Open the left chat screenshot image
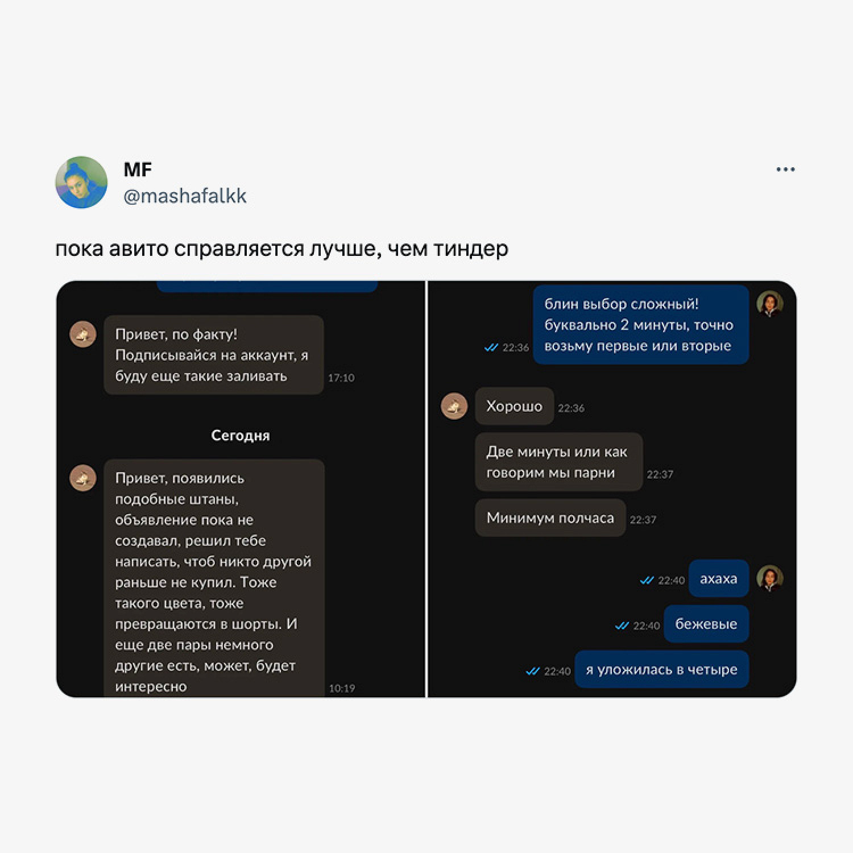Screen dimensions: 853x853 pos(241,489)
